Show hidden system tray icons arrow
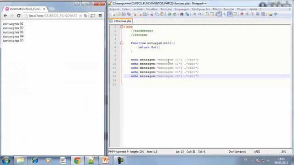This screenshot has height=165, width=294. tap(252, 160)
